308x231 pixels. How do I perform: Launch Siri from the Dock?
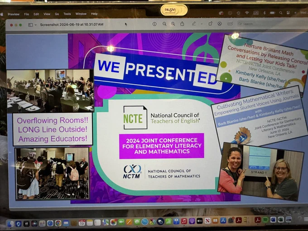[x=34, y=224]
